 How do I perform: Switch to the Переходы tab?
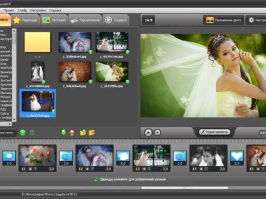[26, 20]
